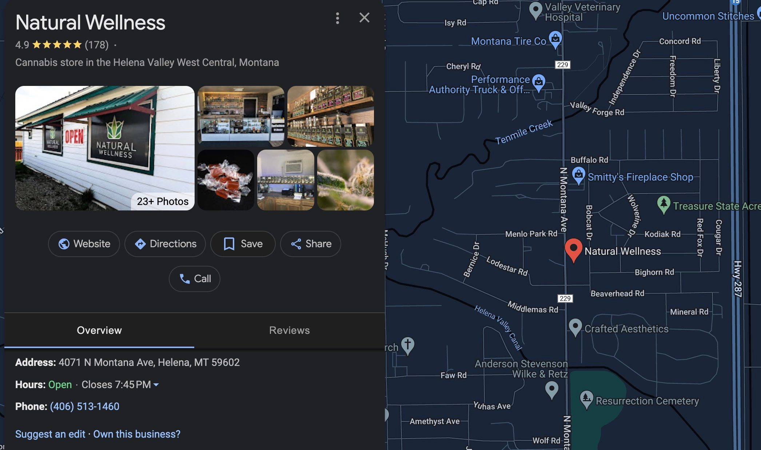This screenshot has height=450, width=761.
Task: Click the Resurrection Cemetery marker icon
Action: pos(586,399)
